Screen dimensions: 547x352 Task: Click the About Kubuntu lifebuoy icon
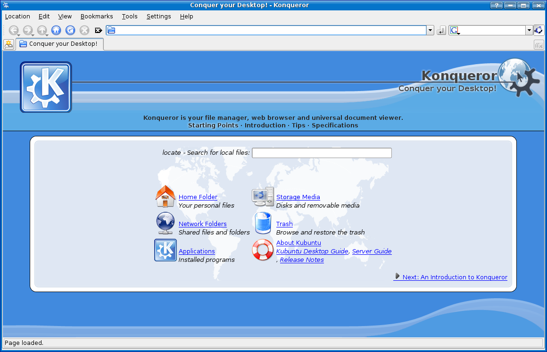click(263, 250)
